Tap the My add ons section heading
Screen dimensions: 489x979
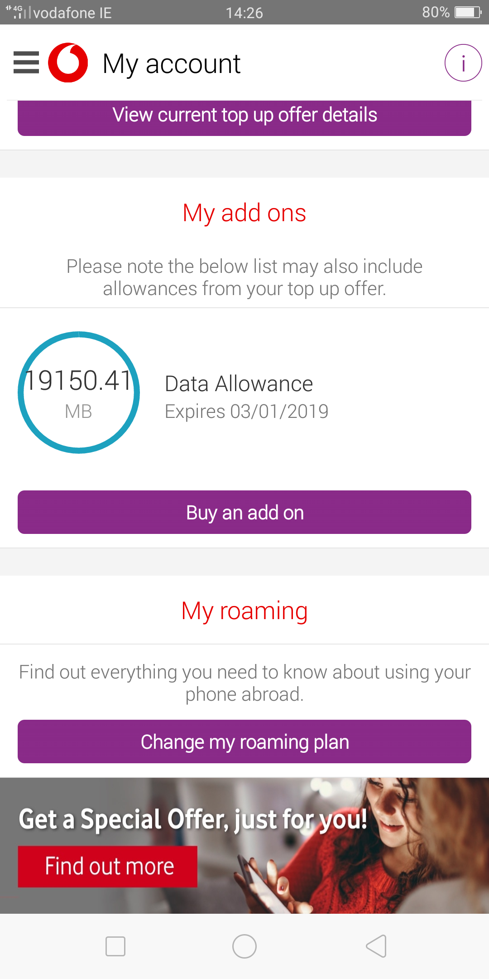click(244, 213)
